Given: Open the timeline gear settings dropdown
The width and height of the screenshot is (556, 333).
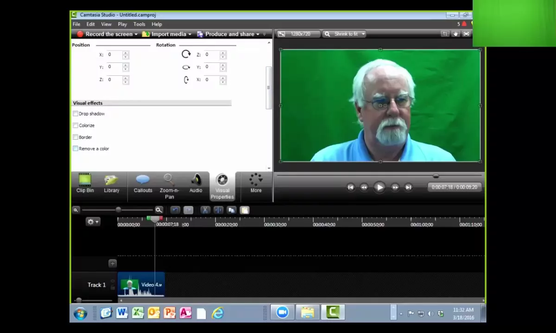Looking at the screenshot, I should click(93, 222).
